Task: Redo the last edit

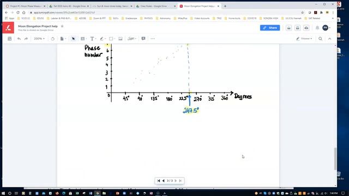Action: point(26,39)
